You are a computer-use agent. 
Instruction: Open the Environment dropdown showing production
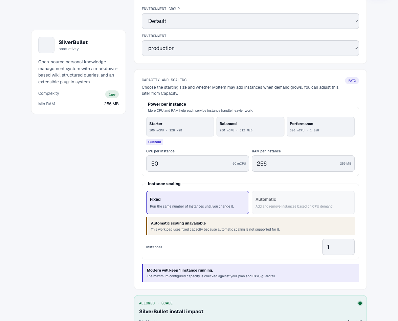250,48
